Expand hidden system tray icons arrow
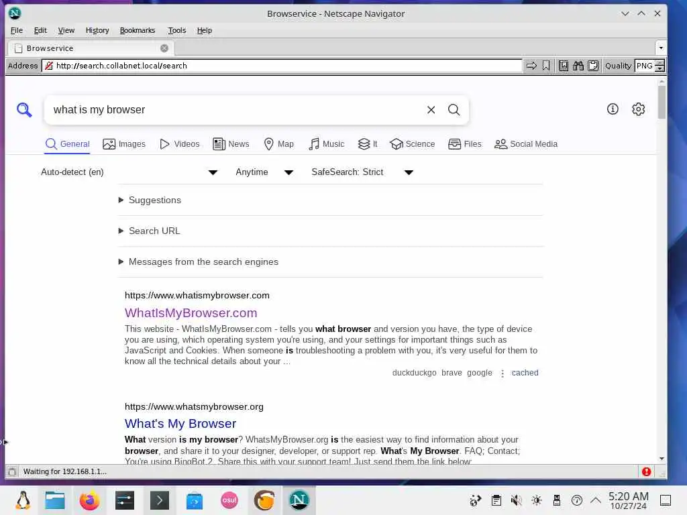687x515 pixels. pyautogui.click(x=596, y=500)
